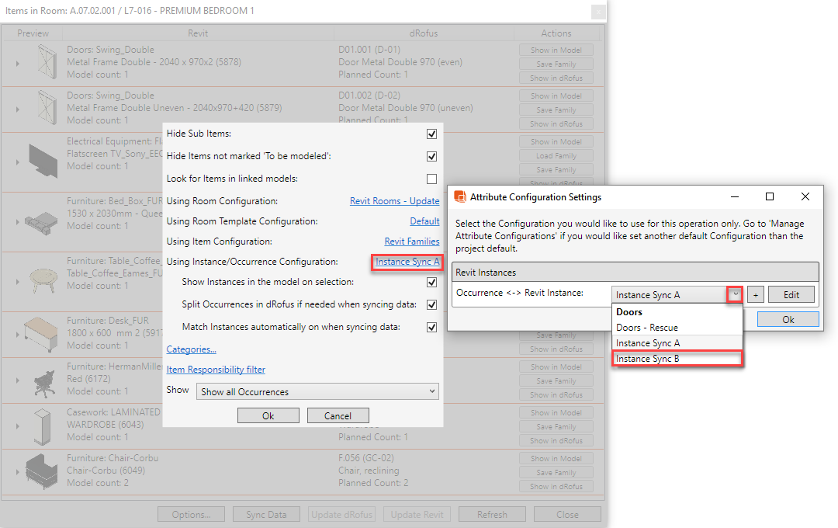Image resolution: width=838 pixels, height=528 pixels.
Task: Open the Show all Occurrences dropdown
Action: (317, 391)
